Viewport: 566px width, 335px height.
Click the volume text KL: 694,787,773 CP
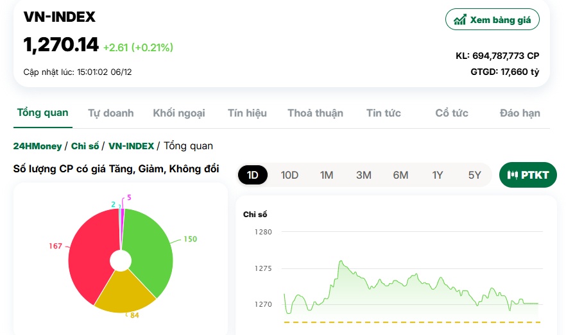(x=497, y=56)
